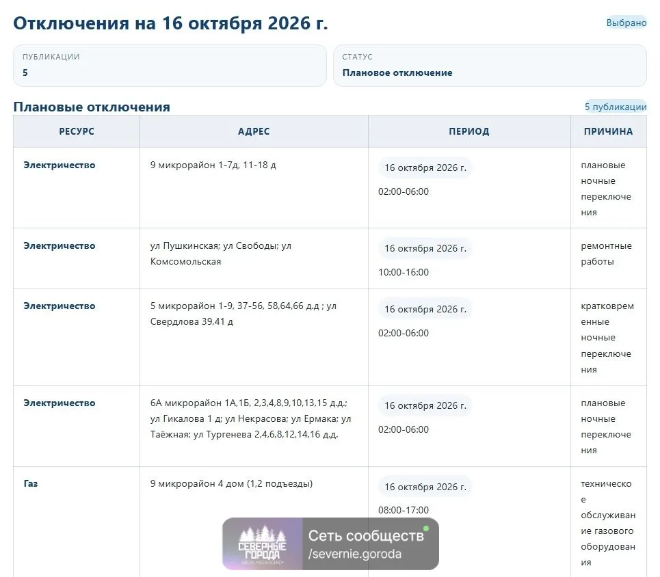Select the 'Статус Плановое отключение' card
The image size is (660, 577).
point(490,66)
